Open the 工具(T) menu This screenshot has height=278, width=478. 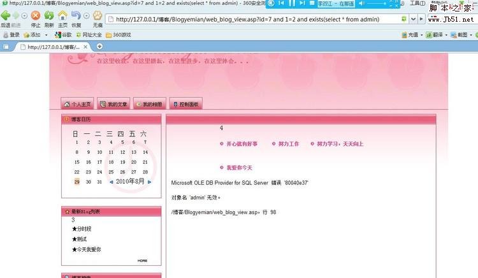417,3
